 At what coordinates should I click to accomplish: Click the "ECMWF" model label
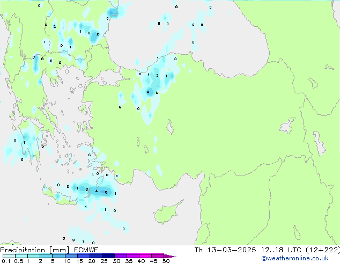(x=86, y=250)
